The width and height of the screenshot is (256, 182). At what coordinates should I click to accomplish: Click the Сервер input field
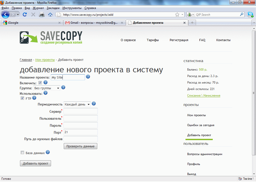click(x=80, y=111)
